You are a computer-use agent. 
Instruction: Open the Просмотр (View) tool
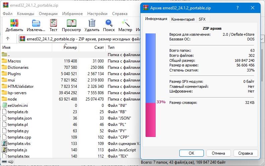[71, 23]
